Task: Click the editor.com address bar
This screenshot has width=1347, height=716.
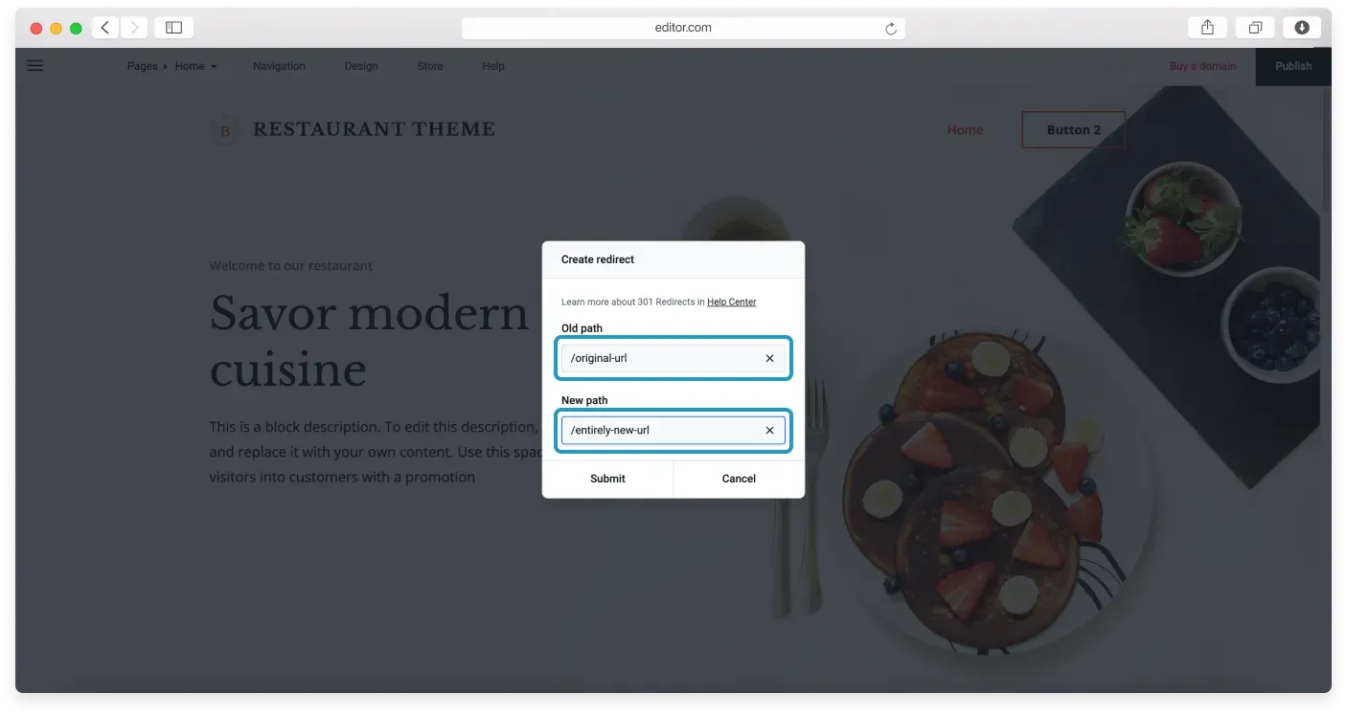Action: (x=683, y=28)
